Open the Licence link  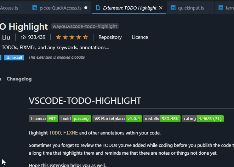pos(140,37)
